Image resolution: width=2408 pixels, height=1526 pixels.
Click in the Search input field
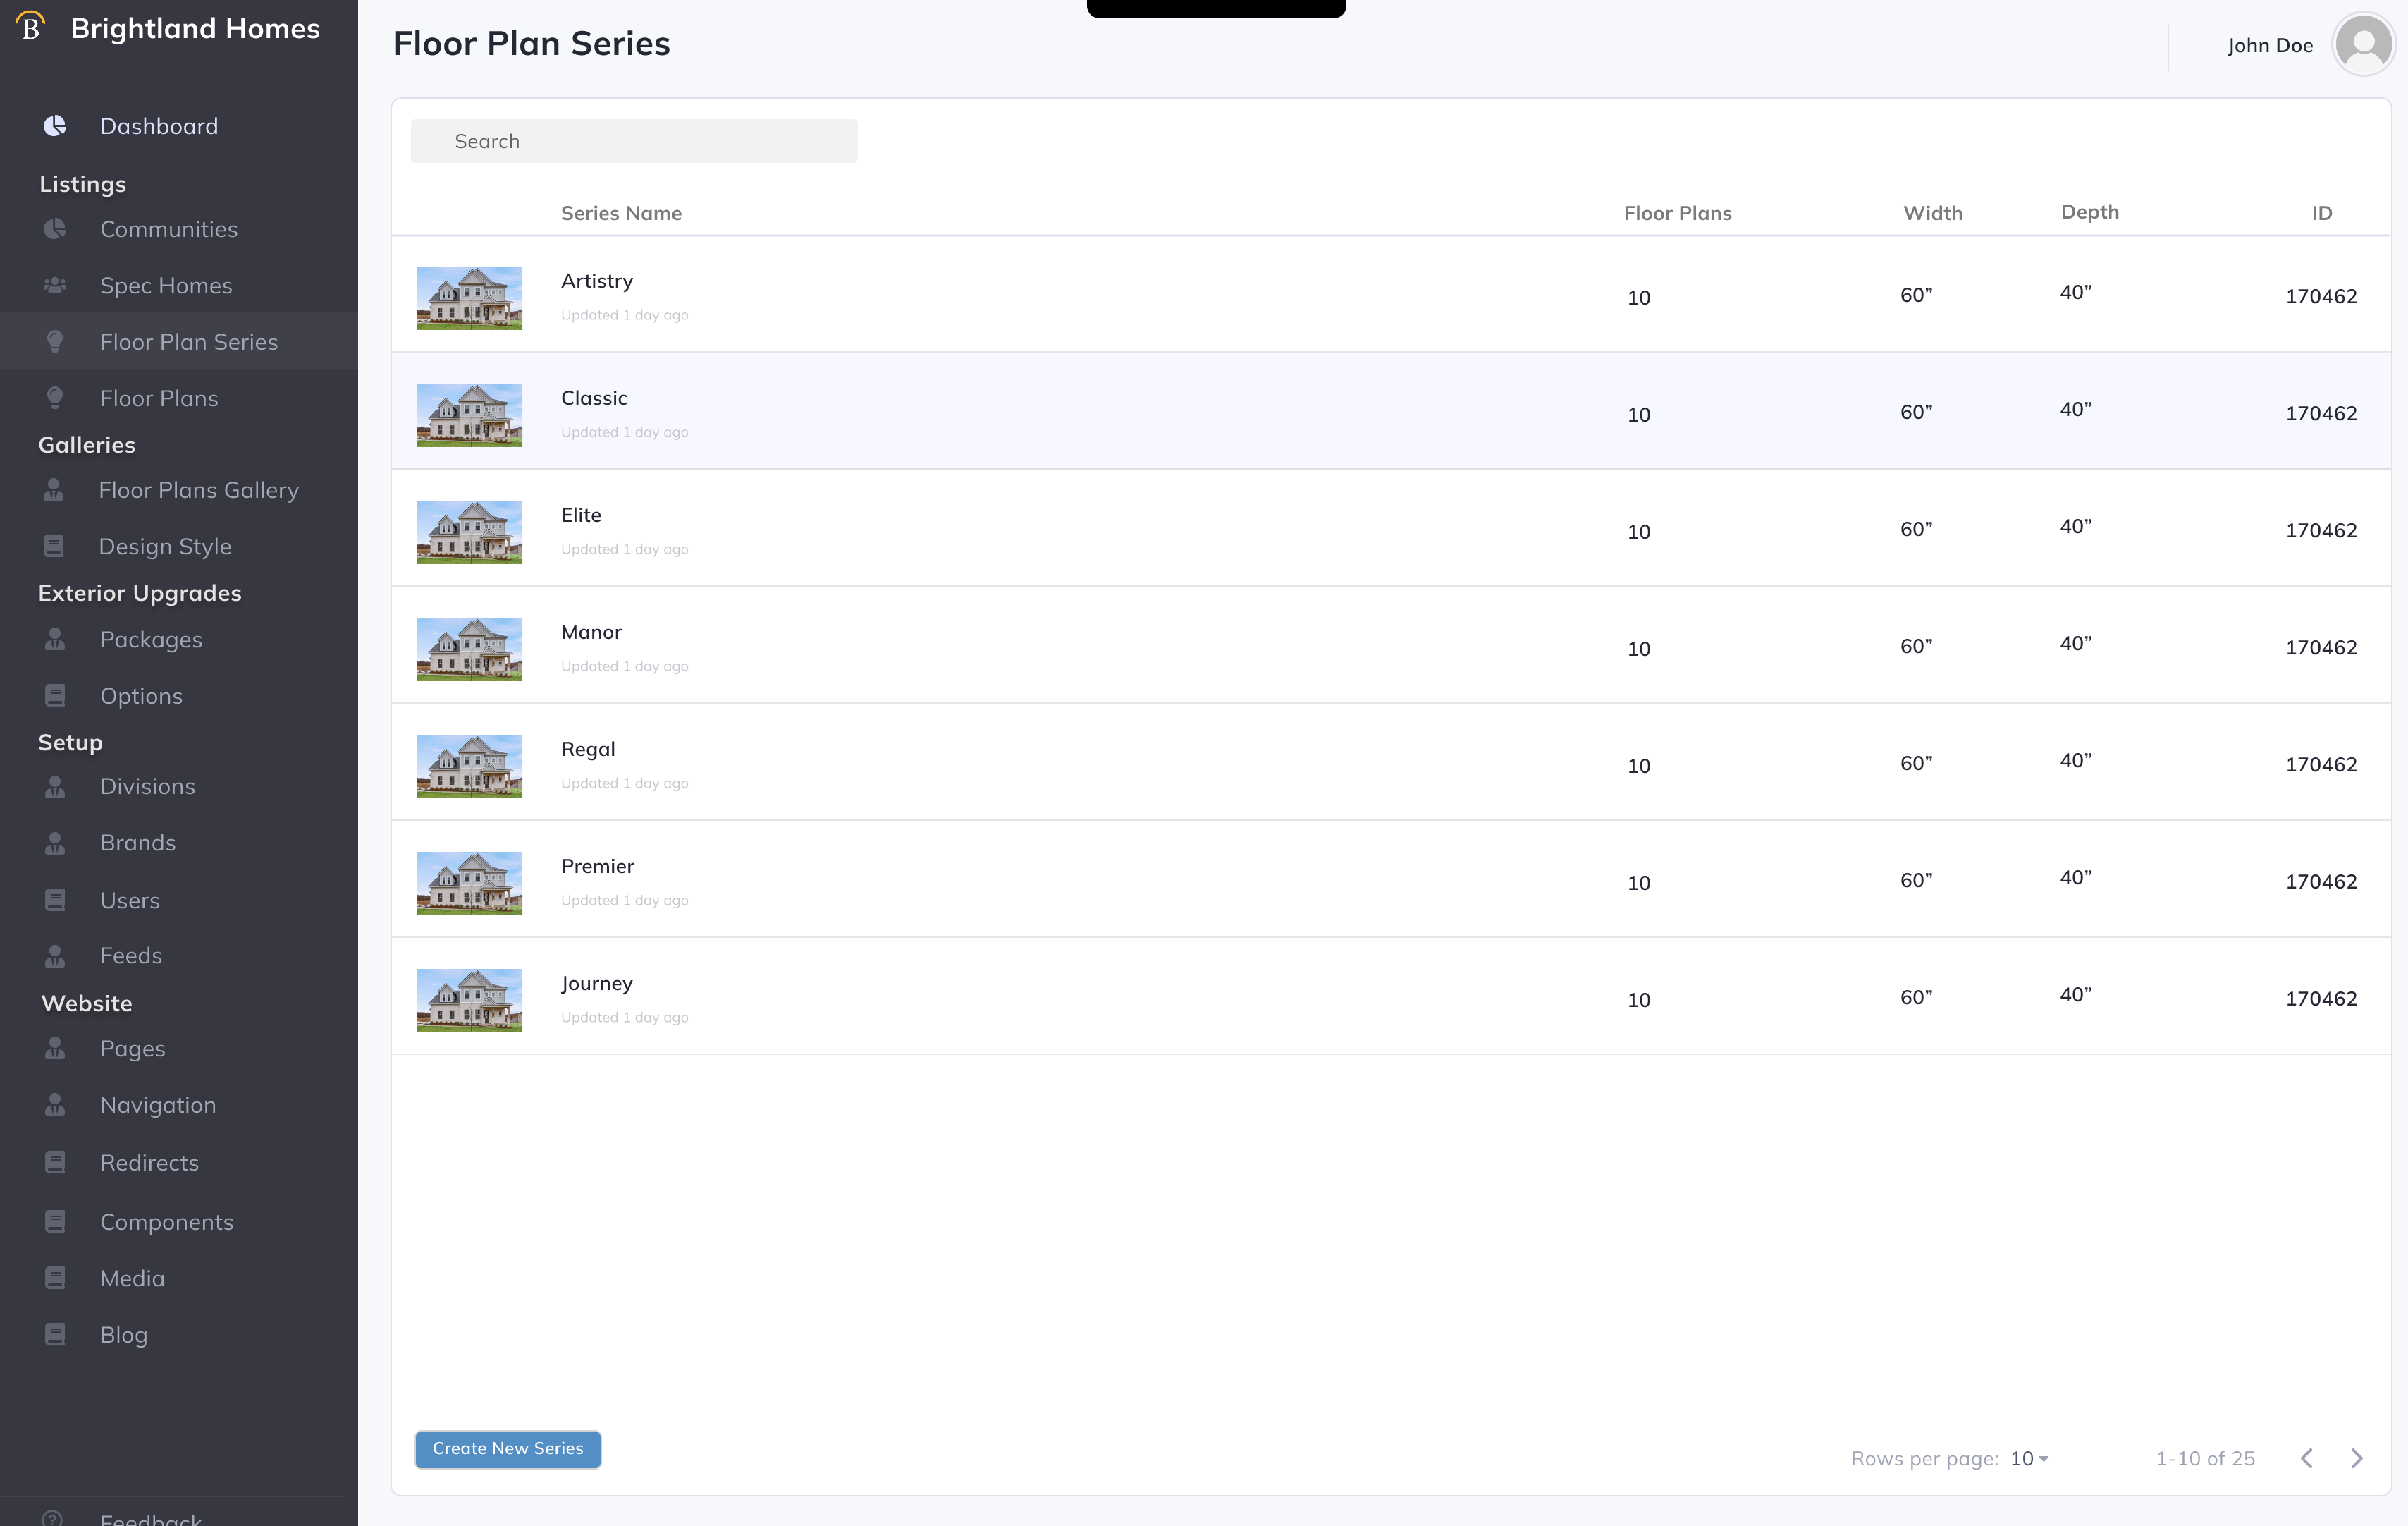click(634, 141)
